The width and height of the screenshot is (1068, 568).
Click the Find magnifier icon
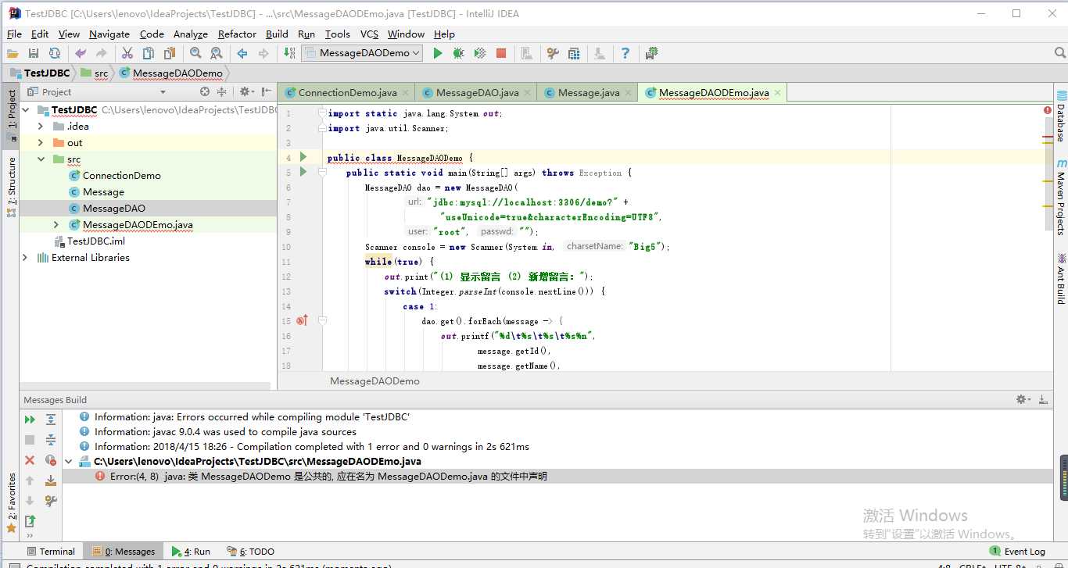tap(195, 53)
